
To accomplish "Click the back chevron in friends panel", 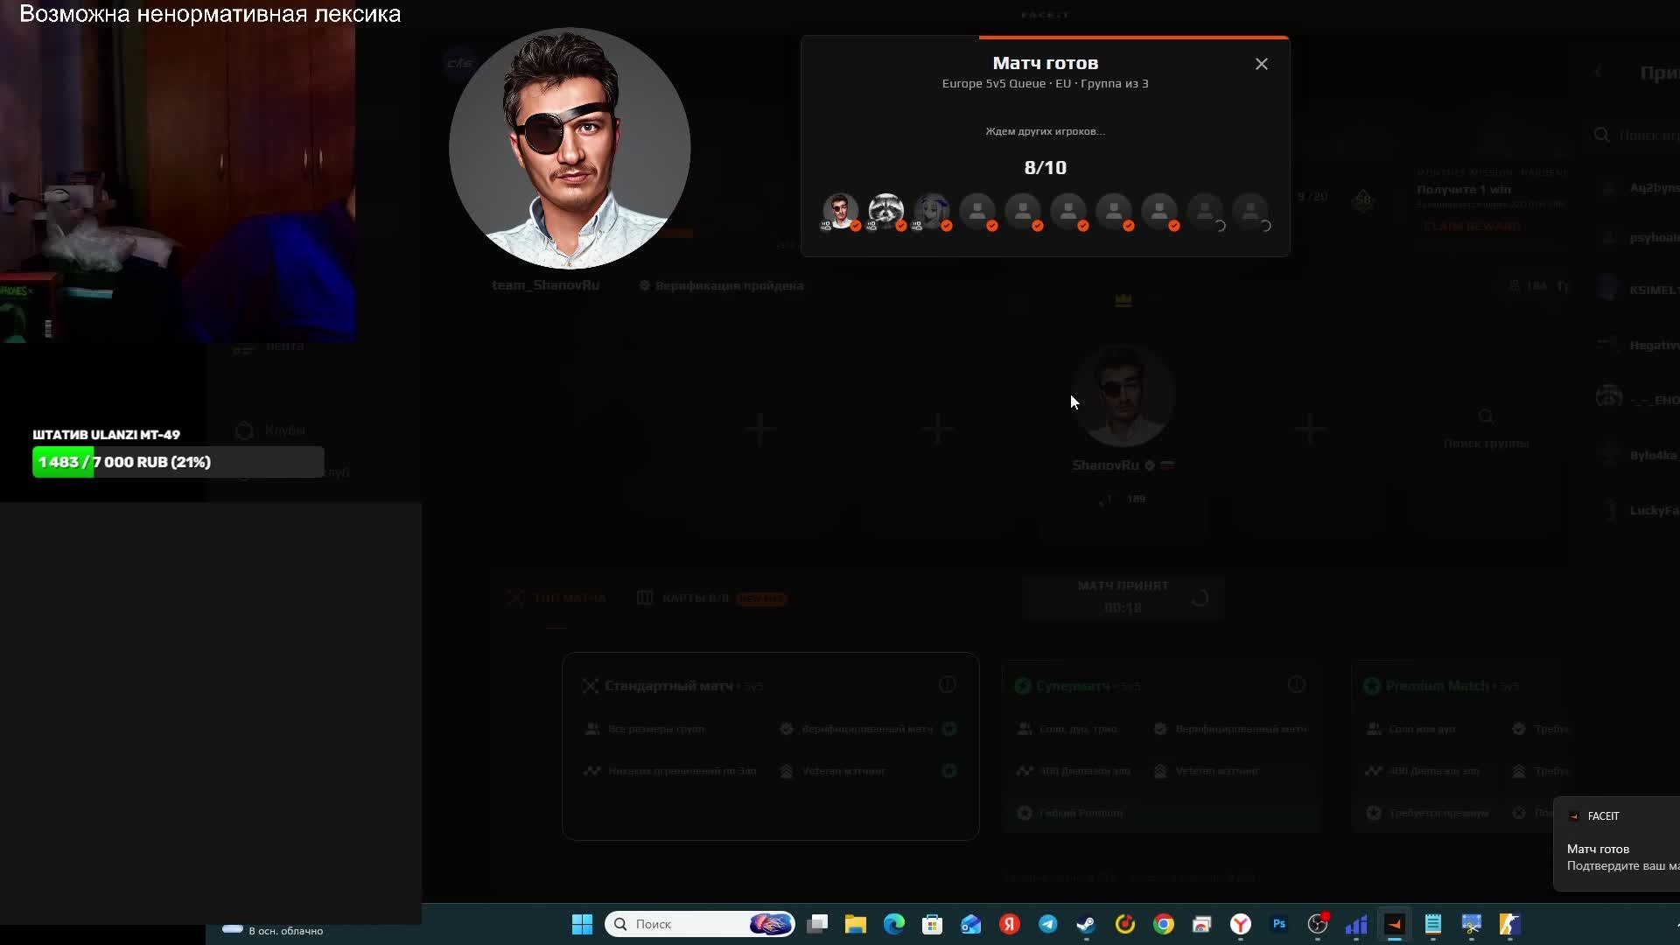I will [x=1598, y=72].
